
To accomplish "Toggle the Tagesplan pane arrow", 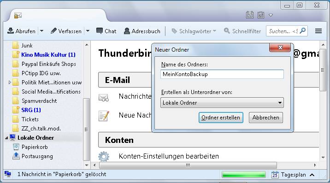I will [x=312, y=175].
